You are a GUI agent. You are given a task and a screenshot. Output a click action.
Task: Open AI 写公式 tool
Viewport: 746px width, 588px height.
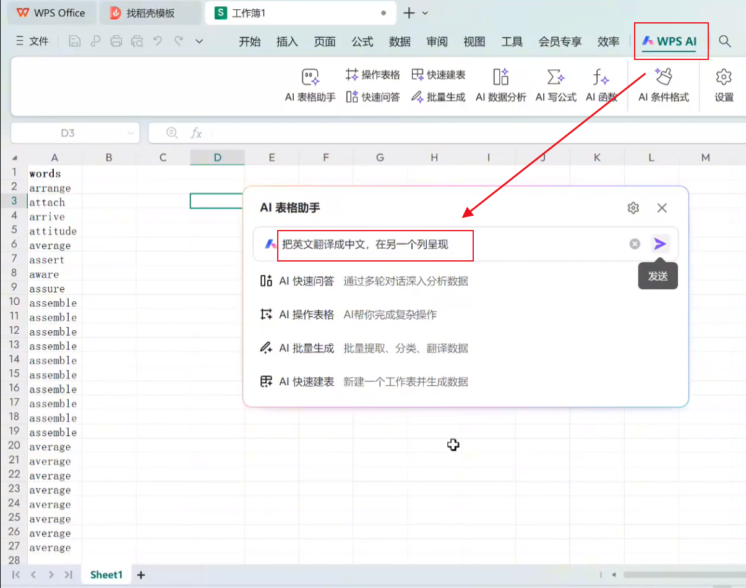click(x=555, y=85)
